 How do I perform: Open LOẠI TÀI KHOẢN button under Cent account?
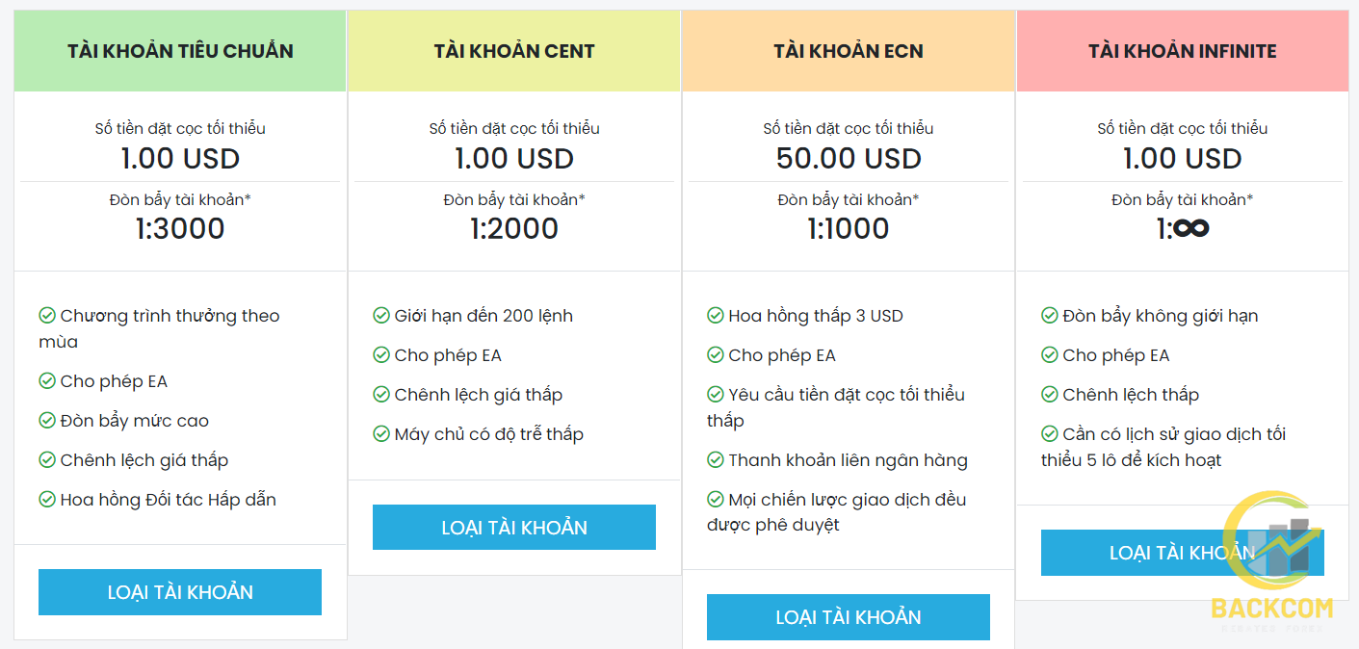click(514, 528)
